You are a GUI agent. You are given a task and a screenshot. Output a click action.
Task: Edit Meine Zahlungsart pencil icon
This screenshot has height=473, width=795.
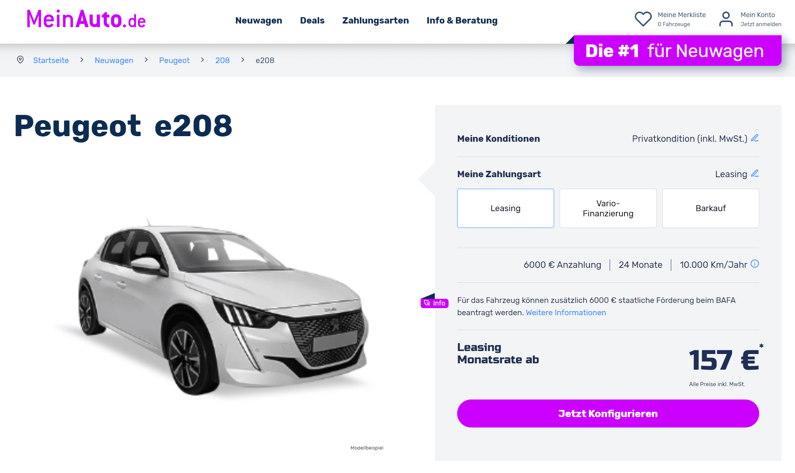point(755,173)
